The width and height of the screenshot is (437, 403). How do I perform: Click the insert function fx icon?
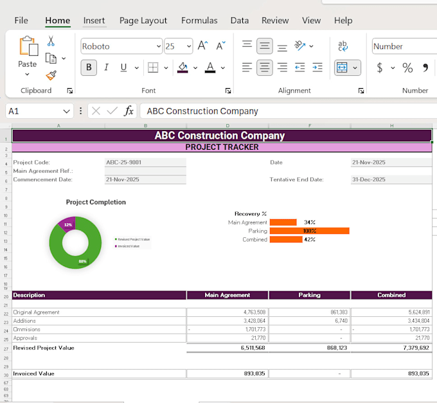click(129, 111)
